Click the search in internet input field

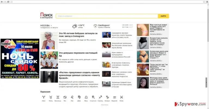pyautogui.click(x=107, y=16)
